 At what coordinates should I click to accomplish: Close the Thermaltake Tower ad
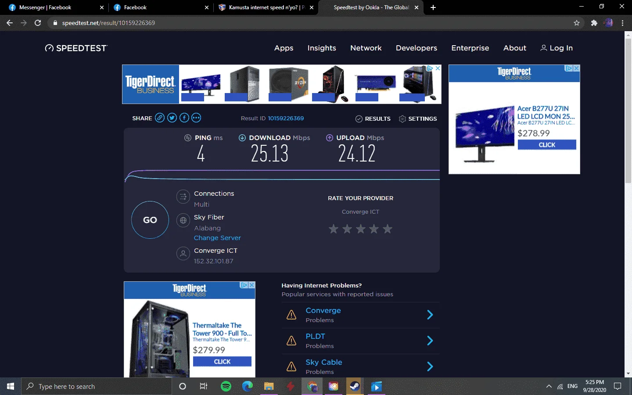[x=252, y=285]
